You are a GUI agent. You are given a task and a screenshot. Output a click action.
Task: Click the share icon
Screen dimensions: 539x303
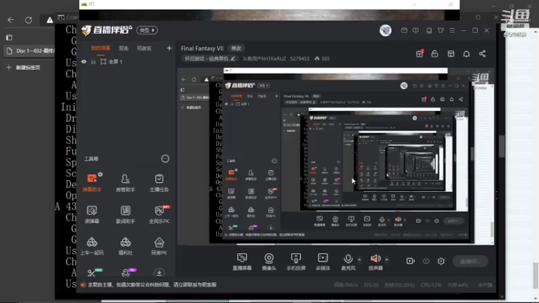(482, 54)
